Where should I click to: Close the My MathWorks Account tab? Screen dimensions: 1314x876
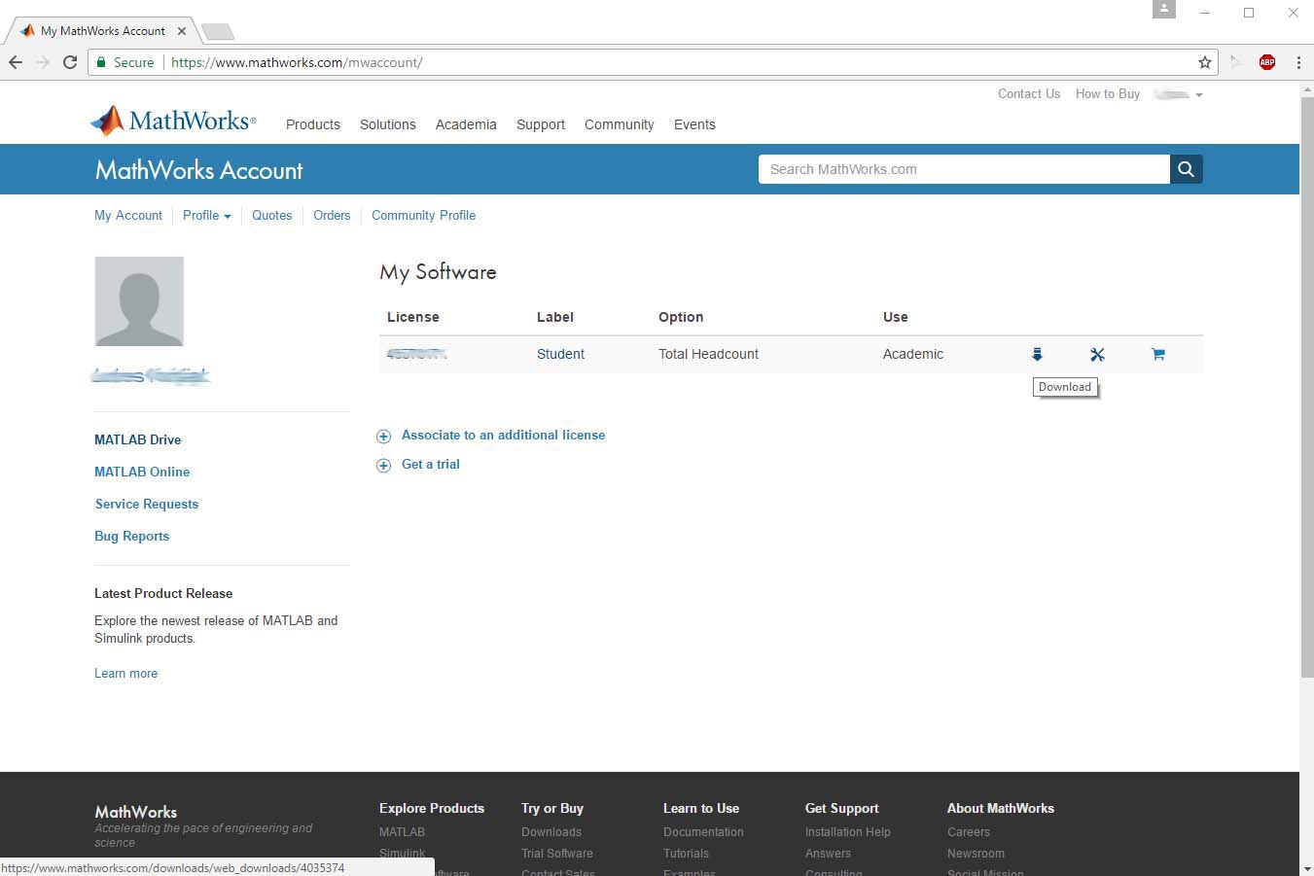pos(182,31)
